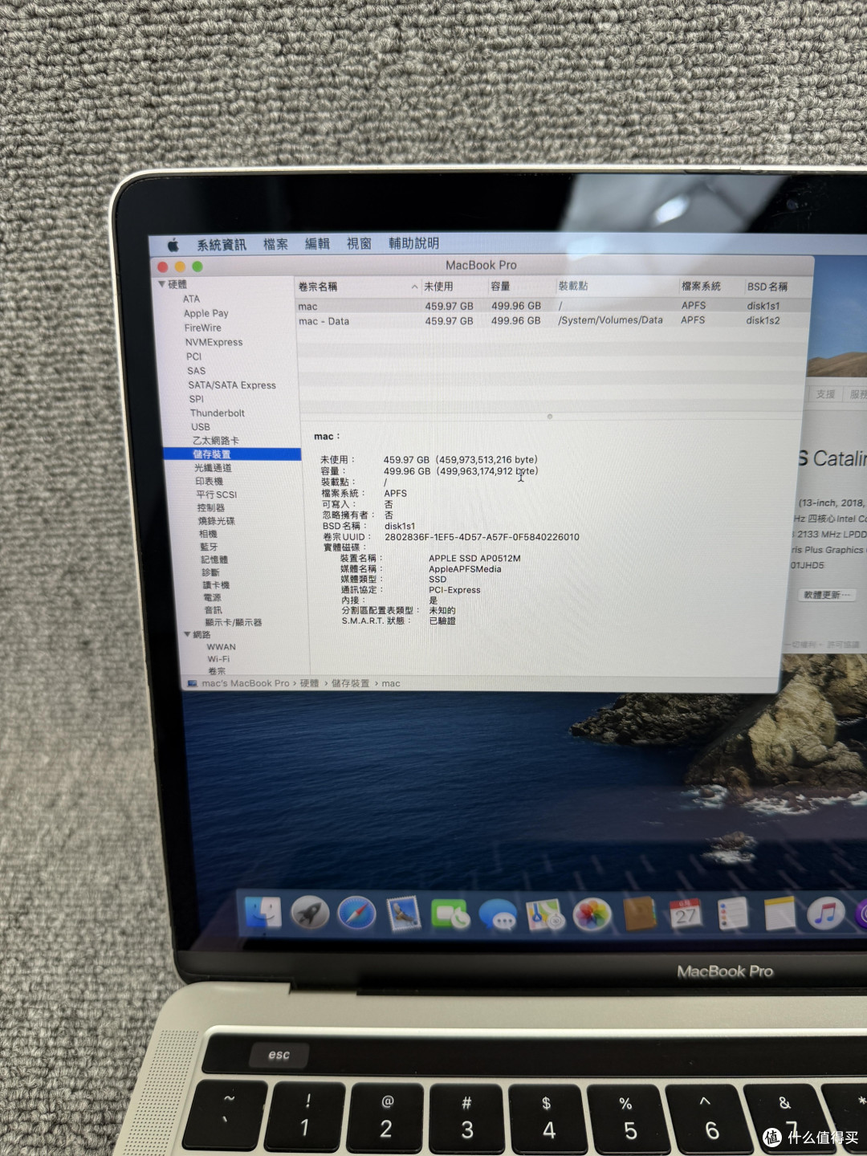Launch FaceTime from the Dock
Viewport: 867px width, 1156px height.
[x=450, y=914]
